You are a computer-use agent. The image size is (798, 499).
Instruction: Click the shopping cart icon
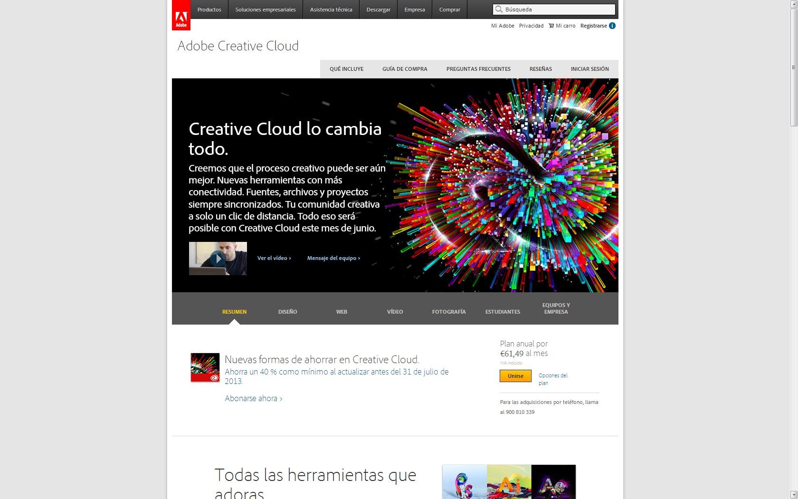pos(551,26)
